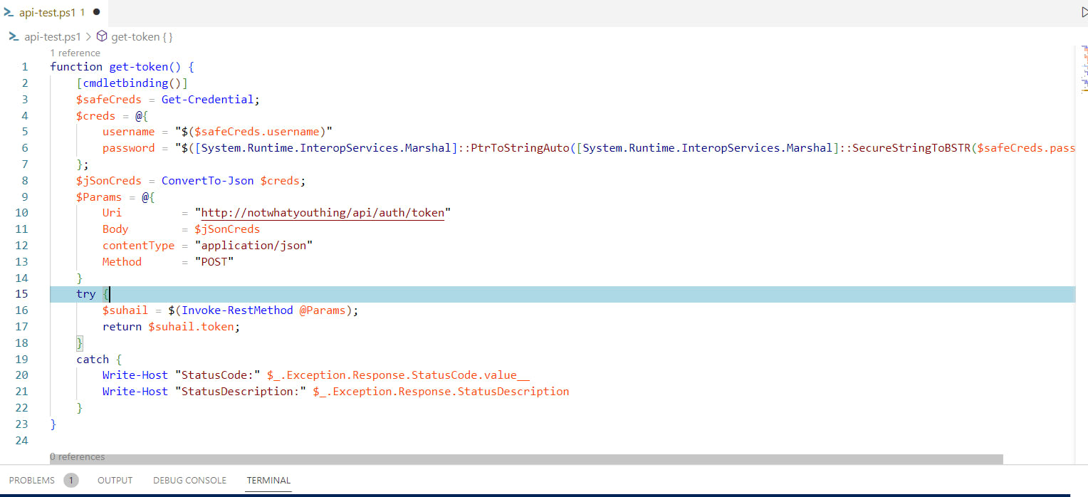This screenshot has height=497, width=1088.
Task: Click "application/json" string on line 12
Action: click(x=253, y=246)
